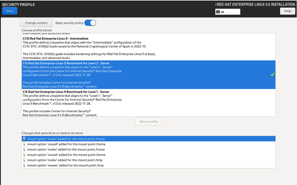Click the lightbulb beside the nodev /tmp entry
Screen dimensions: 297x185
tap(24, 160)
